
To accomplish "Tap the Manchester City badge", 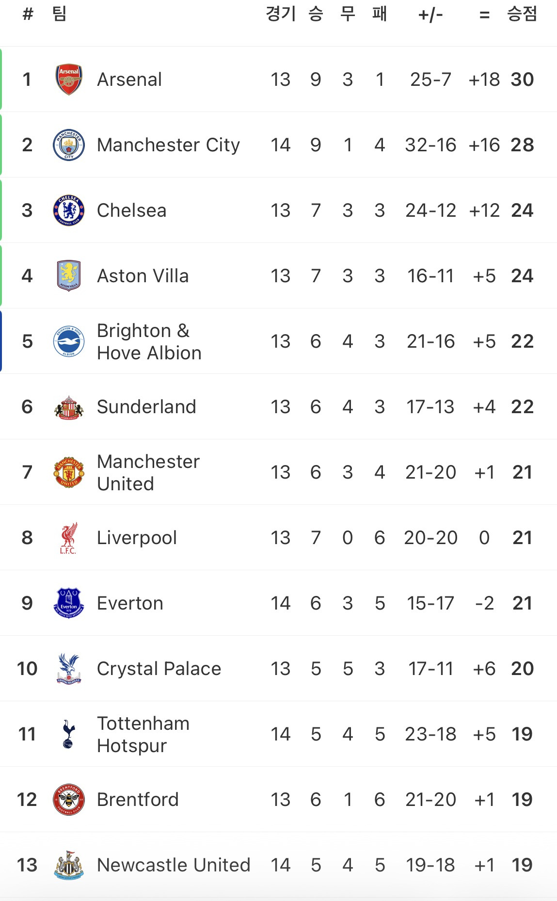I will point(69,145).
